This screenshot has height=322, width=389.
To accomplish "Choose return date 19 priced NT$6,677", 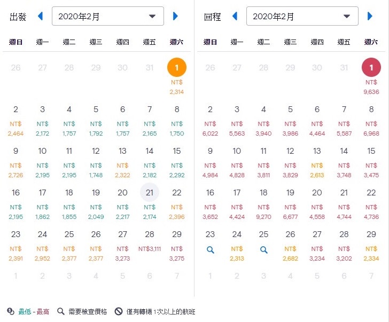I will (290, 205).
